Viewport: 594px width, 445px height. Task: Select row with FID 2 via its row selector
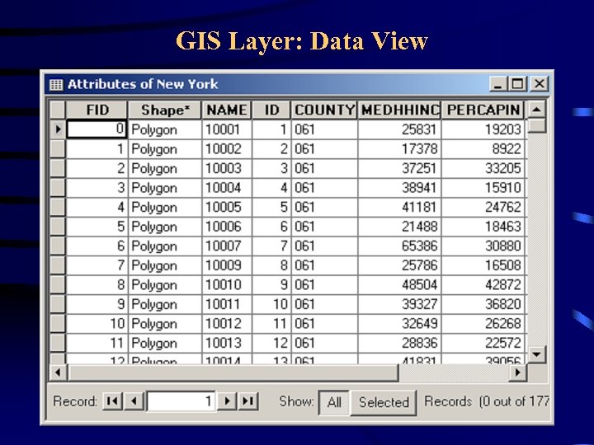click(x=58, y=168)
